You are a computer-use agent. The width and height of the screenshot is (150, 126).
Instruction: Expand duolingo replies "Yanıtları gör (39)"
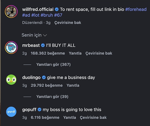tap(52, 96)
